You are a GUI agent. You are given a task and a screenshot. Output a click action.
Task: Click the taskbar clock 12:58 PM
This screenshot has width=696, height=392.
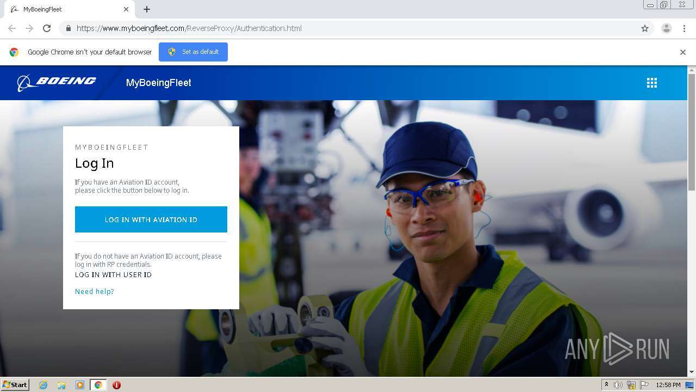click(x=668, y=385)
